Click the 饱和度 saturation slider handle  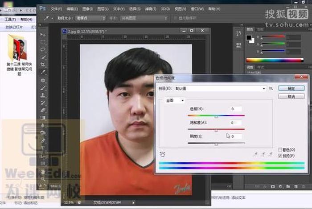[x=216, y=130]
